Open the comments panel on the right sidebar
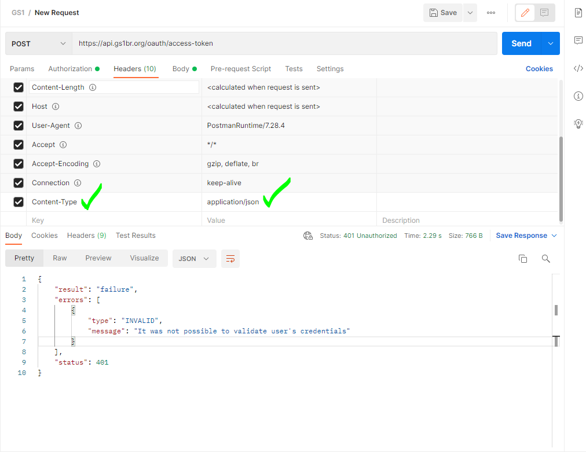Image resolution: width=586 pixels, height=452 pixels. [578, 39]
